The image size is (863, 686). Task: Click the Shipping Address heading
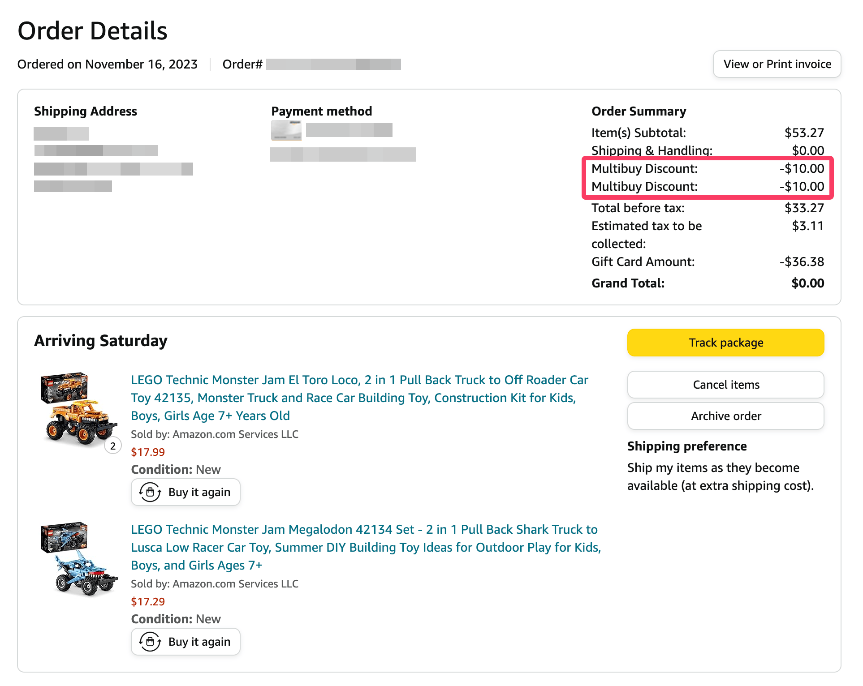(86, 111)
